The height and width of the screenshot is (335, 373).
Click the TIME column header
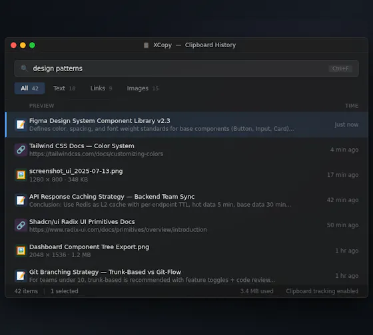click(x=352, y=106)
